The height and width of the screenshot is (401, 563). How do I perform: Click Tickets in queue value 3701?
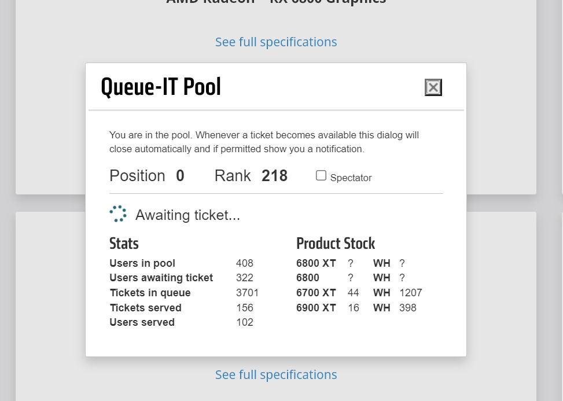coord(247,293)
